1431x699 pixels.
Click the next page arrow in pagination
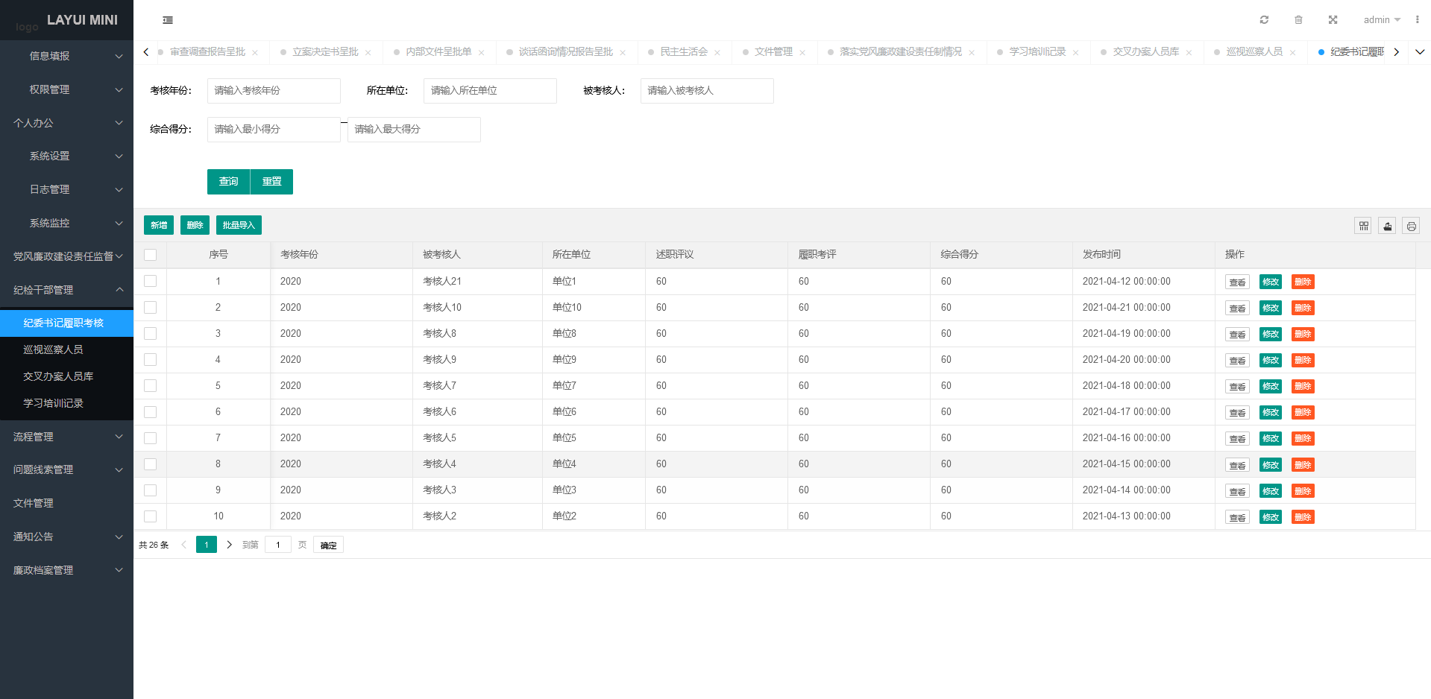(x=229, y=544)
